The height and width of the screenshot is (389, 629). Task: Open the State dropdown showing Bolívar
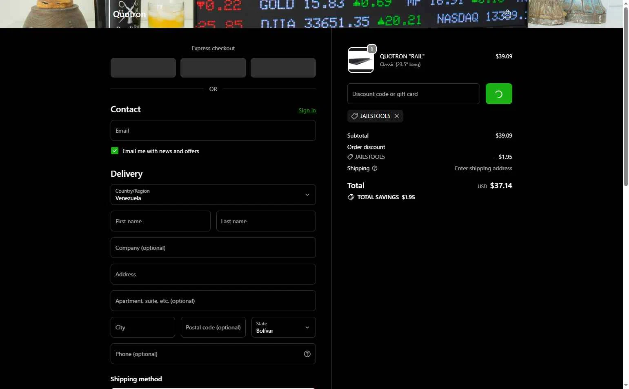(x=284, y=327)
